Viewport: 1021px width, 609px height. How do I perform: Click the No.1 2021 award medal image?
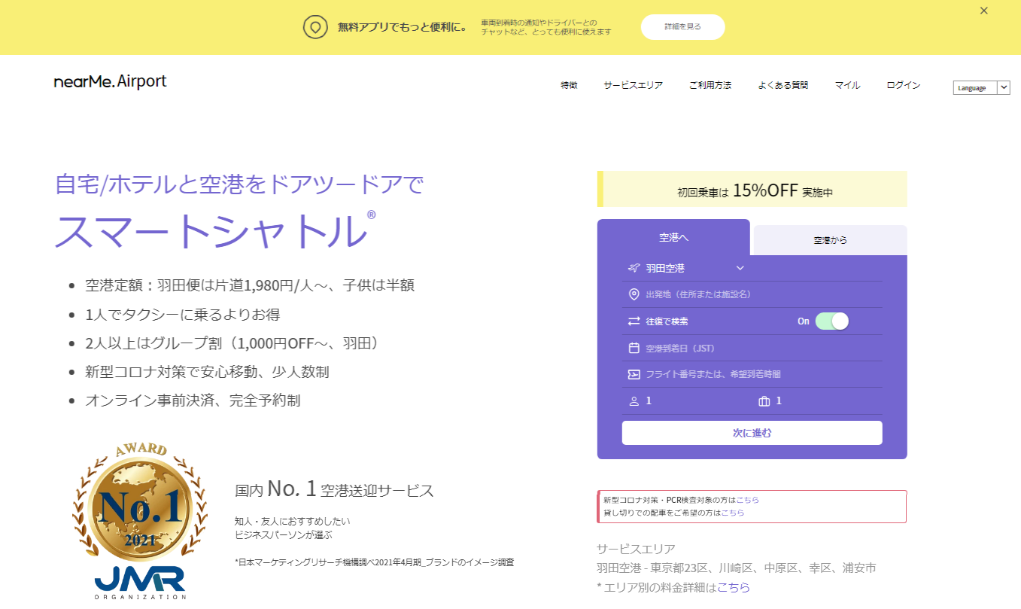tap(140, 501)
